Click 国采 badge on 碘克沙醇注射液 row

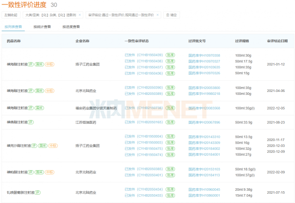pos(42,145)
